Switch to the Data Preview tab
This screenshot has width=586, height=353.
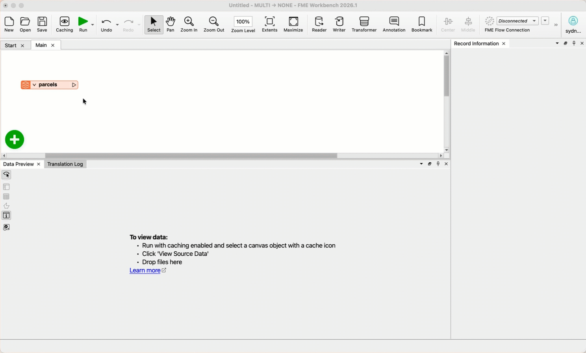point(19,164)
